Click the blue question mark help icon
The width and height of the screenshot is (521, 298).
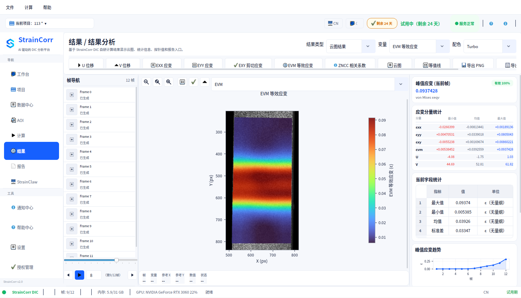pos(491,24)
